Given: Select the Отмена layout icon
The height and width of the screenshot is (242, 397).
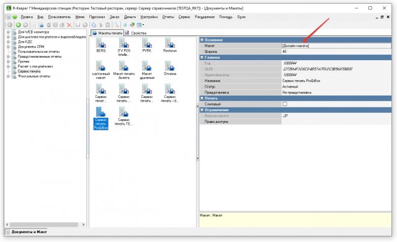Looking at the screenshot, I should coord(170,68).
